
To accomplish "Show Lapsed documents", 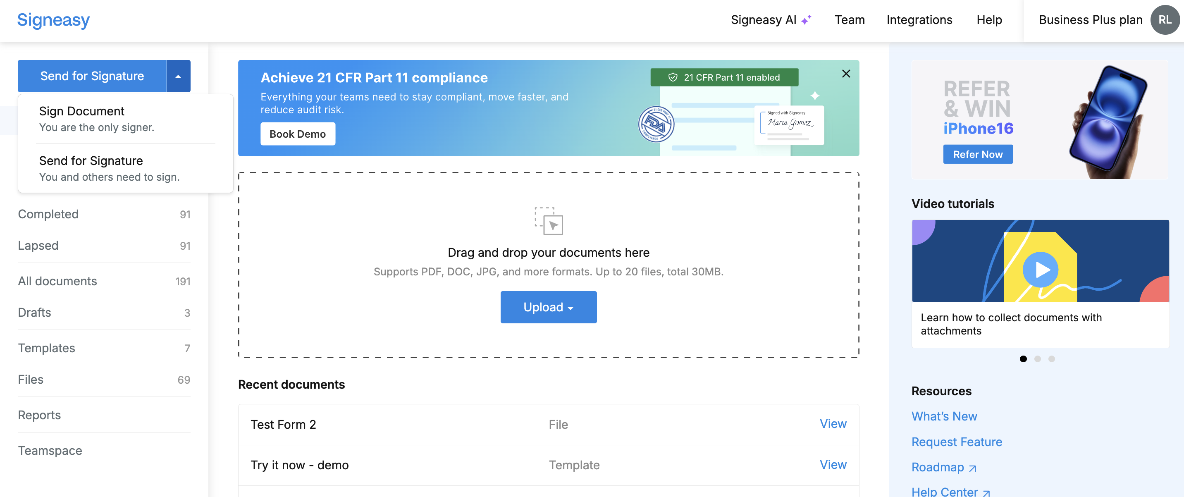I will coord(104,246).
